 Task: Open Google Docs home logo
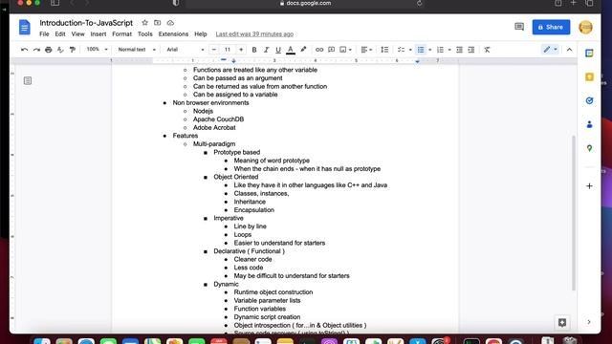tap(25, 28)
